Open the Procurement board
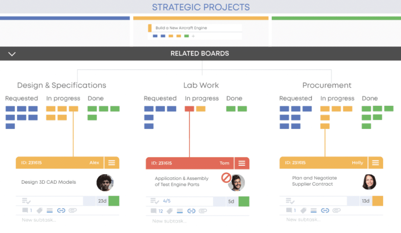Screen dimensions: 401x233 point(327,85)
